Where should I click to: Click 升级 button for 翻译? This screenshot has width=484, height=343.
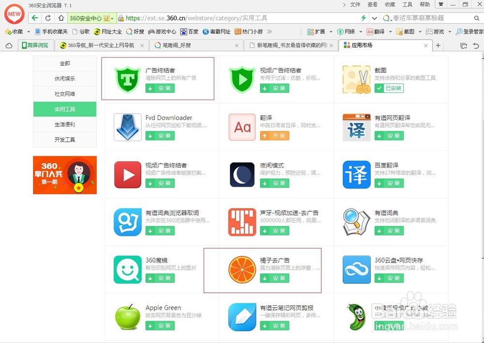coord(274,136)
